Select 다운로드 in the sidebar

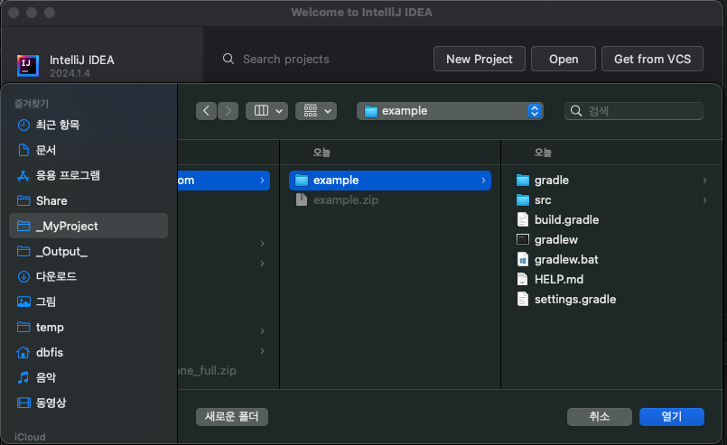coord(89,277)
